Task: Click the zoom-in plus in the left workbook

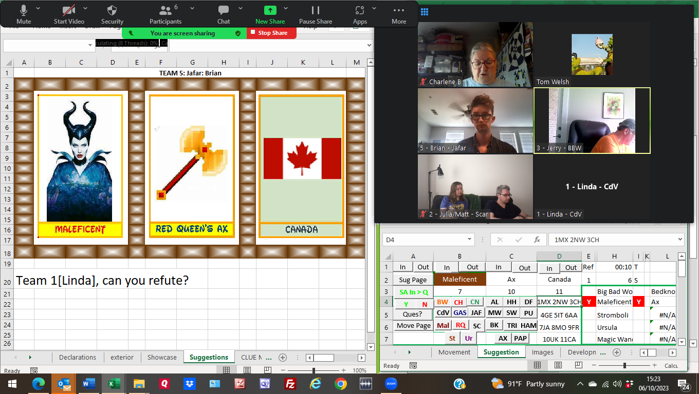Action: pos(343,370)
